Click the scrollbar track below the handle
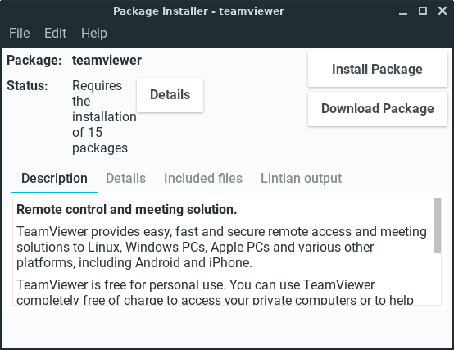This screenshot has height=350, width=454. click(438, 279)
